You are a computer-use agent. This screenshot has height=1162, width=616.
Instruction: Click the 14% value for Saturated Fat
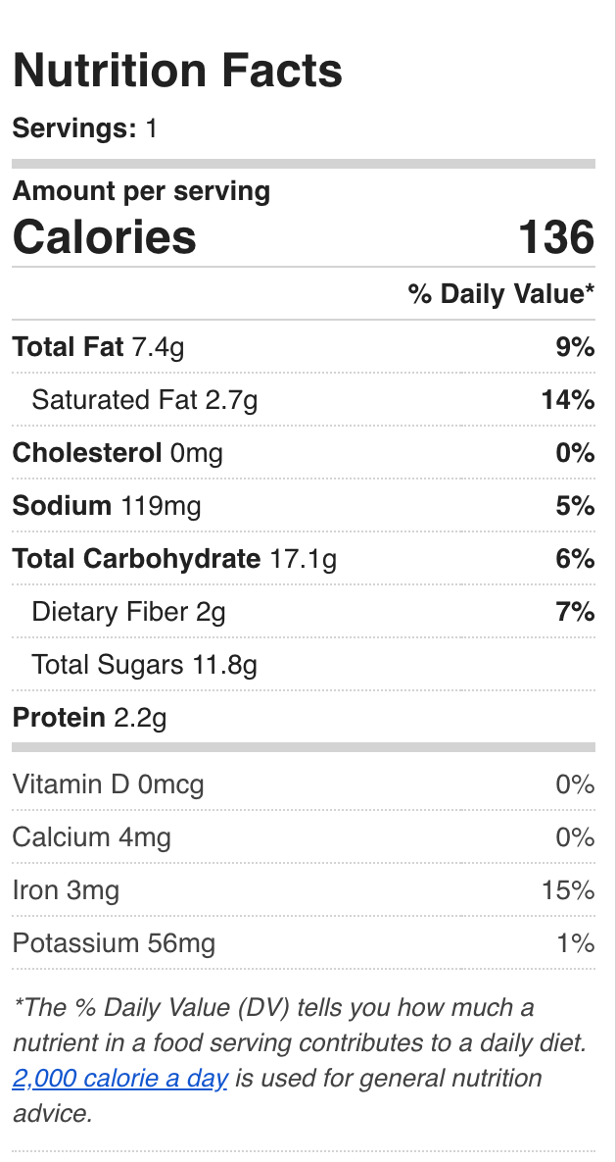[570, 400]
